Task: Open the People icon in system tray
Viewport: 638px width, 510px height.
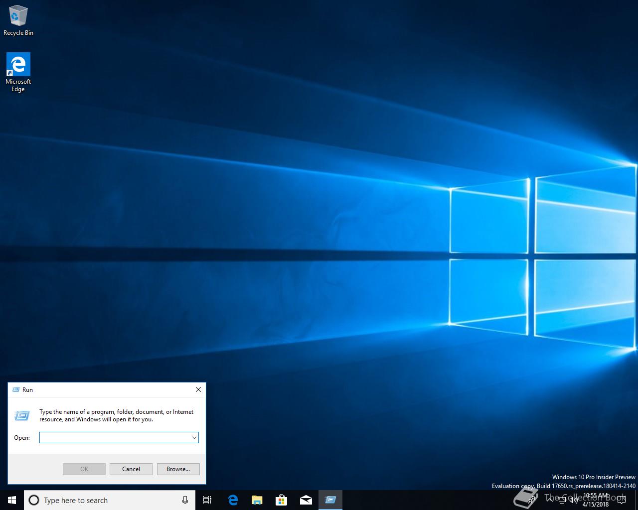Action: (531, 500)
